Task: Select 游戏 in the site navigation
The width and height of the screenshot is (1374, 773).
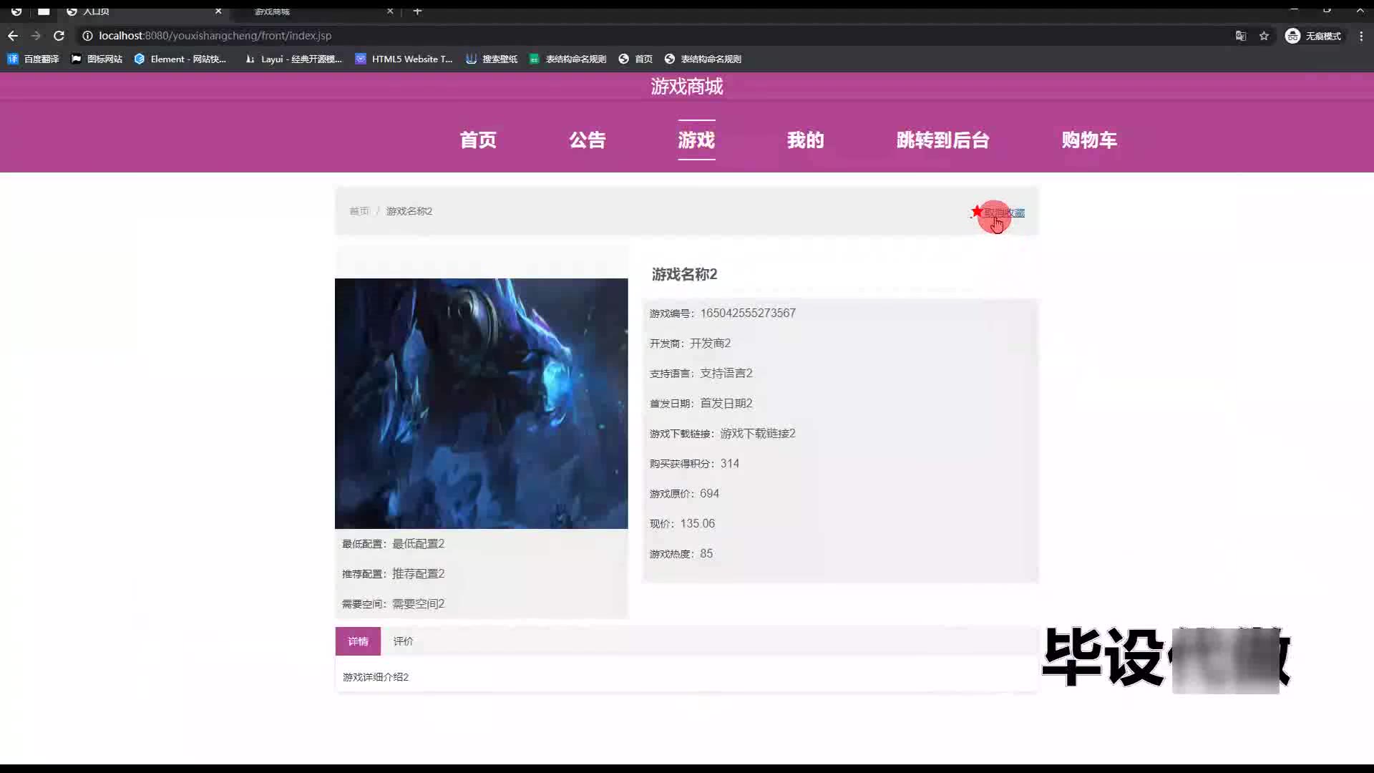Action: point(696,140)
